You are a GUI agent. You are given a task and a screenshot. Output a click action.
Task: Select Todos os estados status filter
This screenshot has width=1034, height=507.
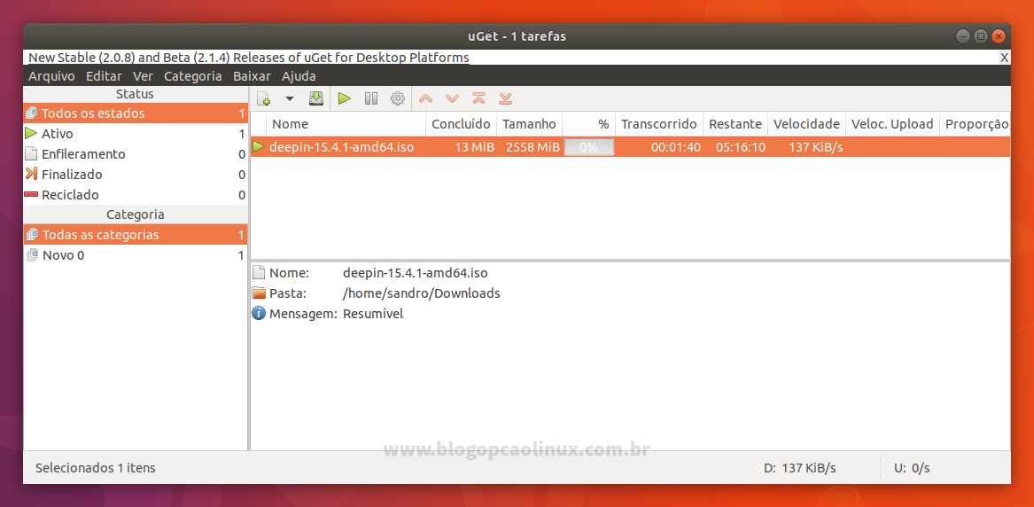click(136, 113)
